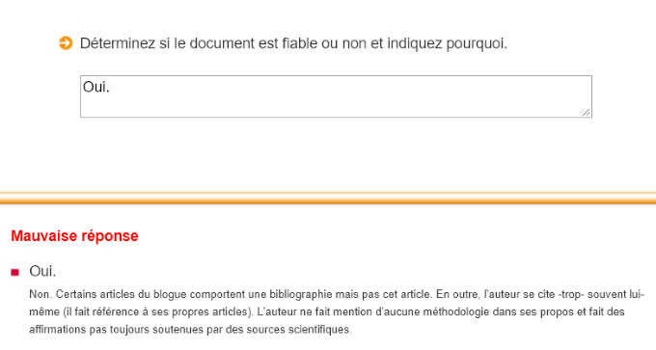Click the word 'pourquoi.' in the question

(x=477, y=43)
